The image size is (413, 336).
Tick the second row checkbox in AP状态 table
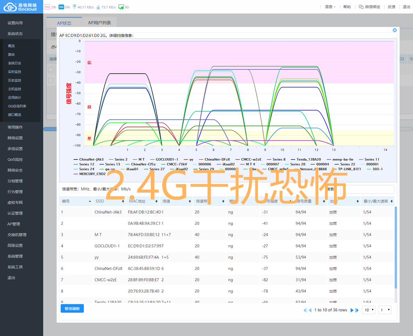pos(51,81)
